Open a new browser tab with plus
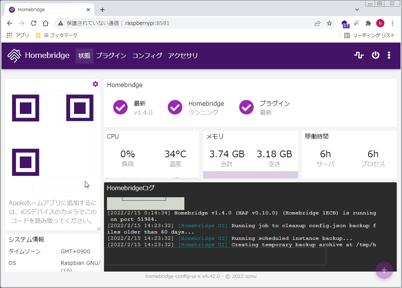 tap(102, 10)
